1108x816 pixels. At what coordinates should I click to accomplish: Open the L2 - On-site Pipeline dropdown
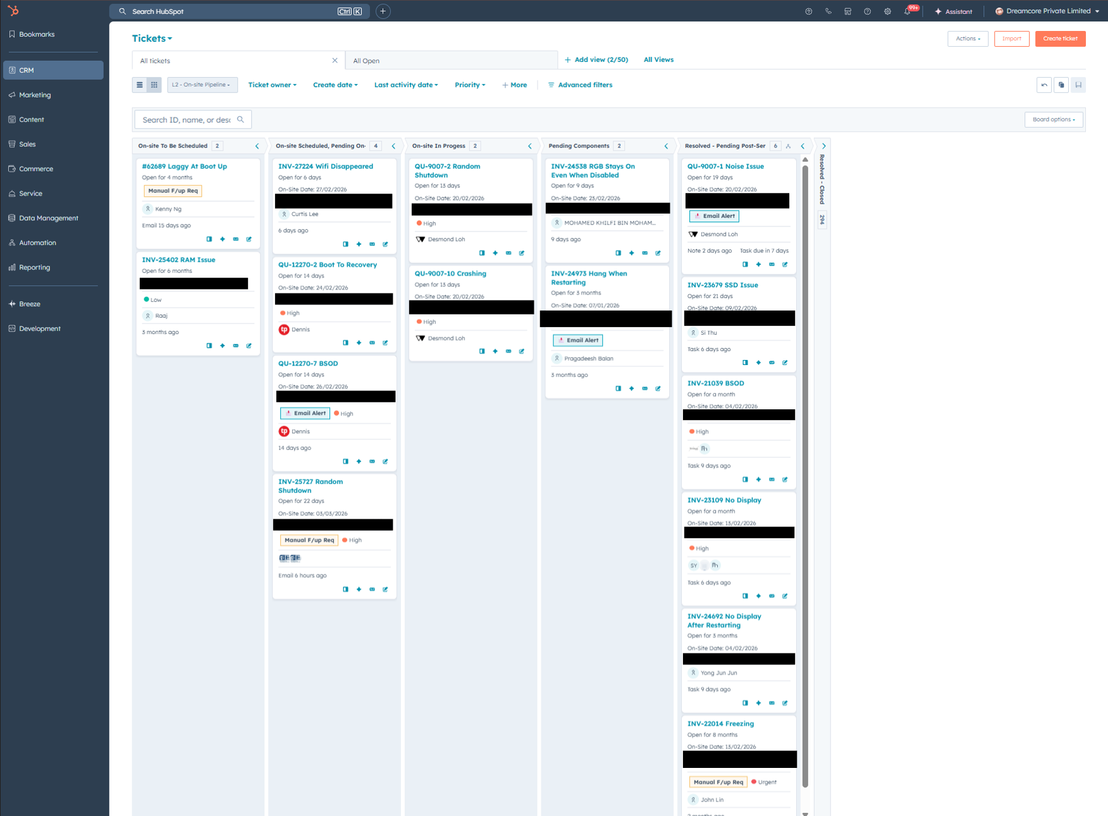(202, 85)
